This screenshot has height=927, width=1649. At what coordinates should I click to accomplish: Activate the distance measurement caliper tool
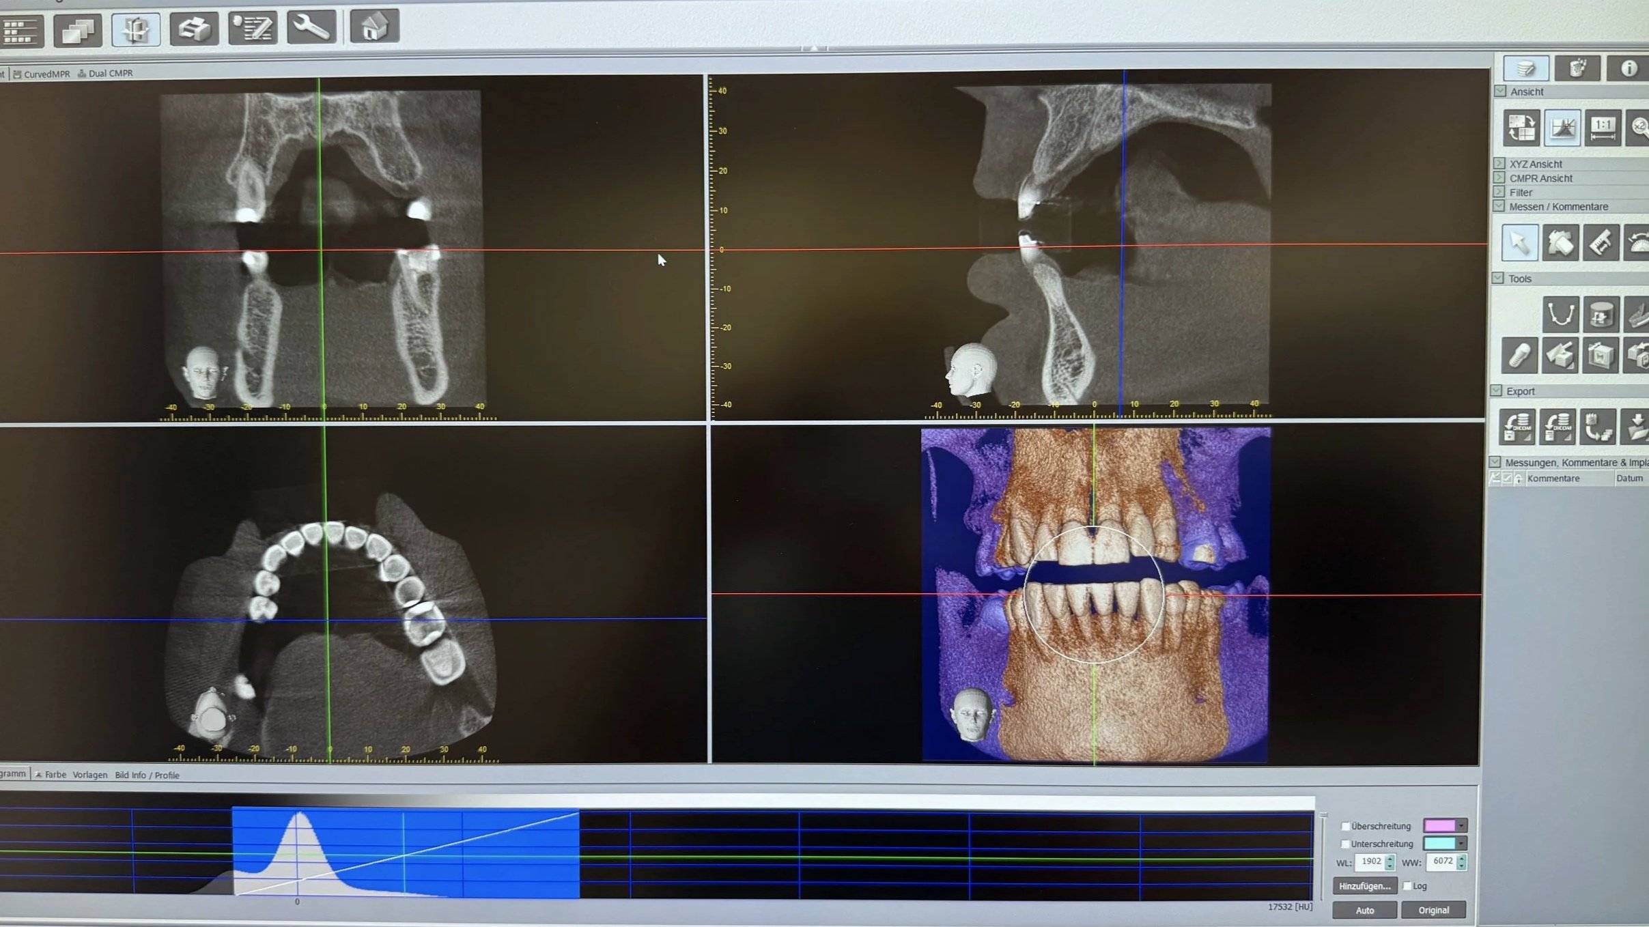click(x=1600, y=242)
